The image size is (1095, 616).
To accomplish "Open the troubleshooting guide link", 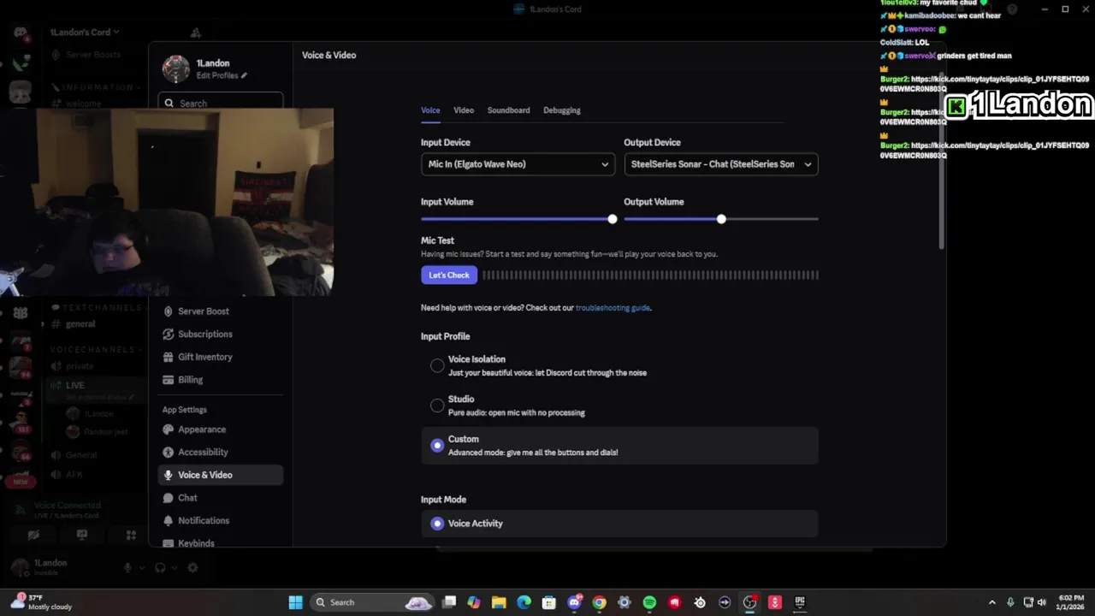I will (x=613, y=308).
